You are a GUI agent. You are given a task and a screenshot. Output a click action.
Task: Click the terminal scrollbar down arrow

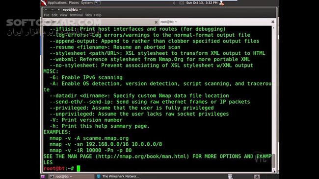click(274, 170)
